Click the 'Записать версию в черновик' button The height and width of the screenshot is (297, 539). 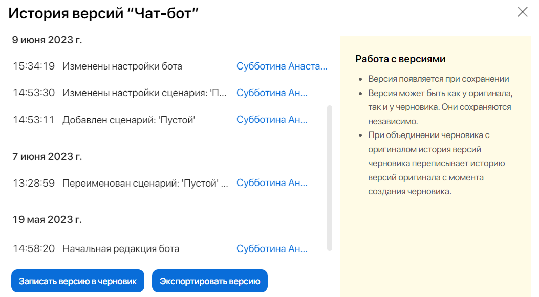click(x=77, y=281)
